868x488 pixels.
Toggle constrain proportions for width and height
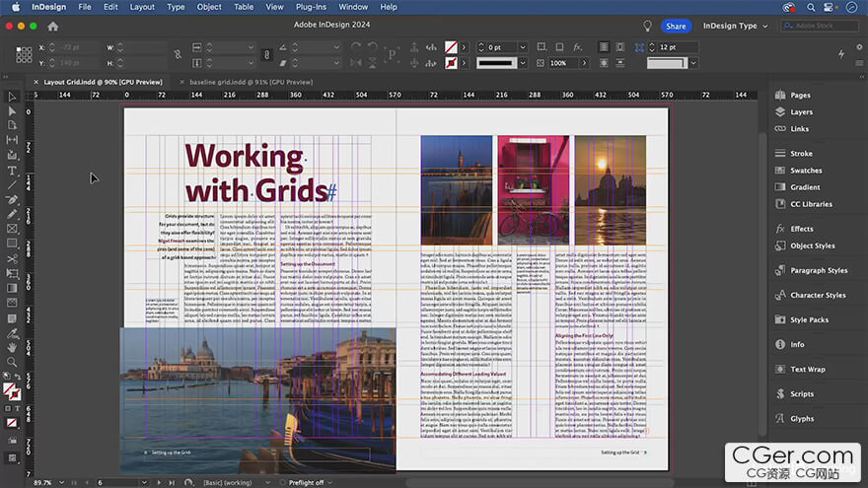tap(178, 55)
